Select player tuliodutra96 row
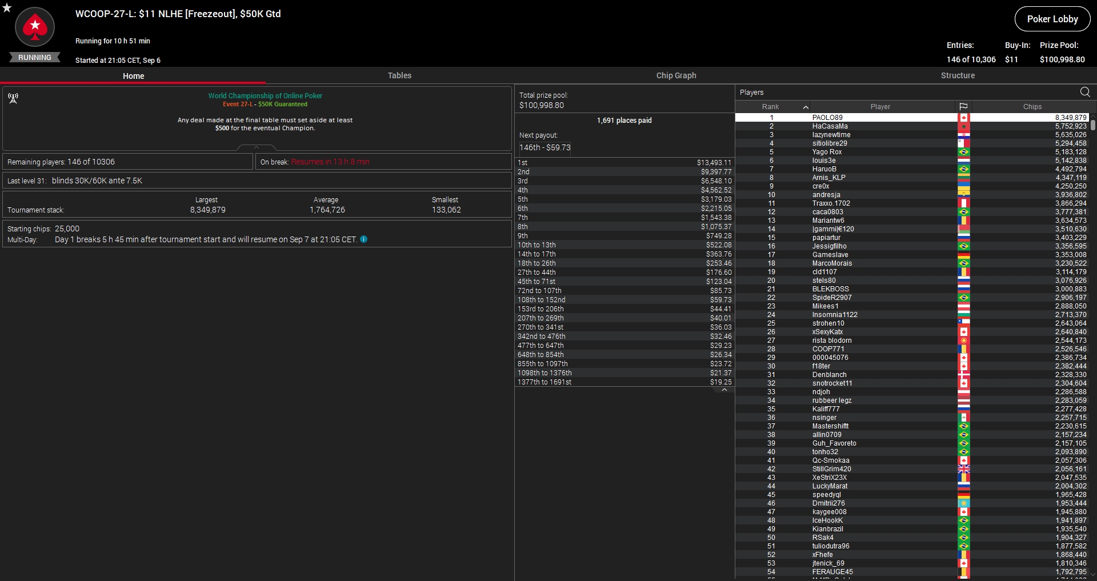The image size is (1097, 581). coord(912,546)
